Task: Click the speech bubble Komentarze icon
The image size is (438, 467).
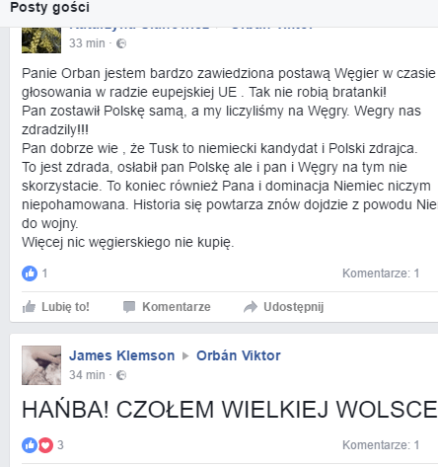Action: point(129,307)
